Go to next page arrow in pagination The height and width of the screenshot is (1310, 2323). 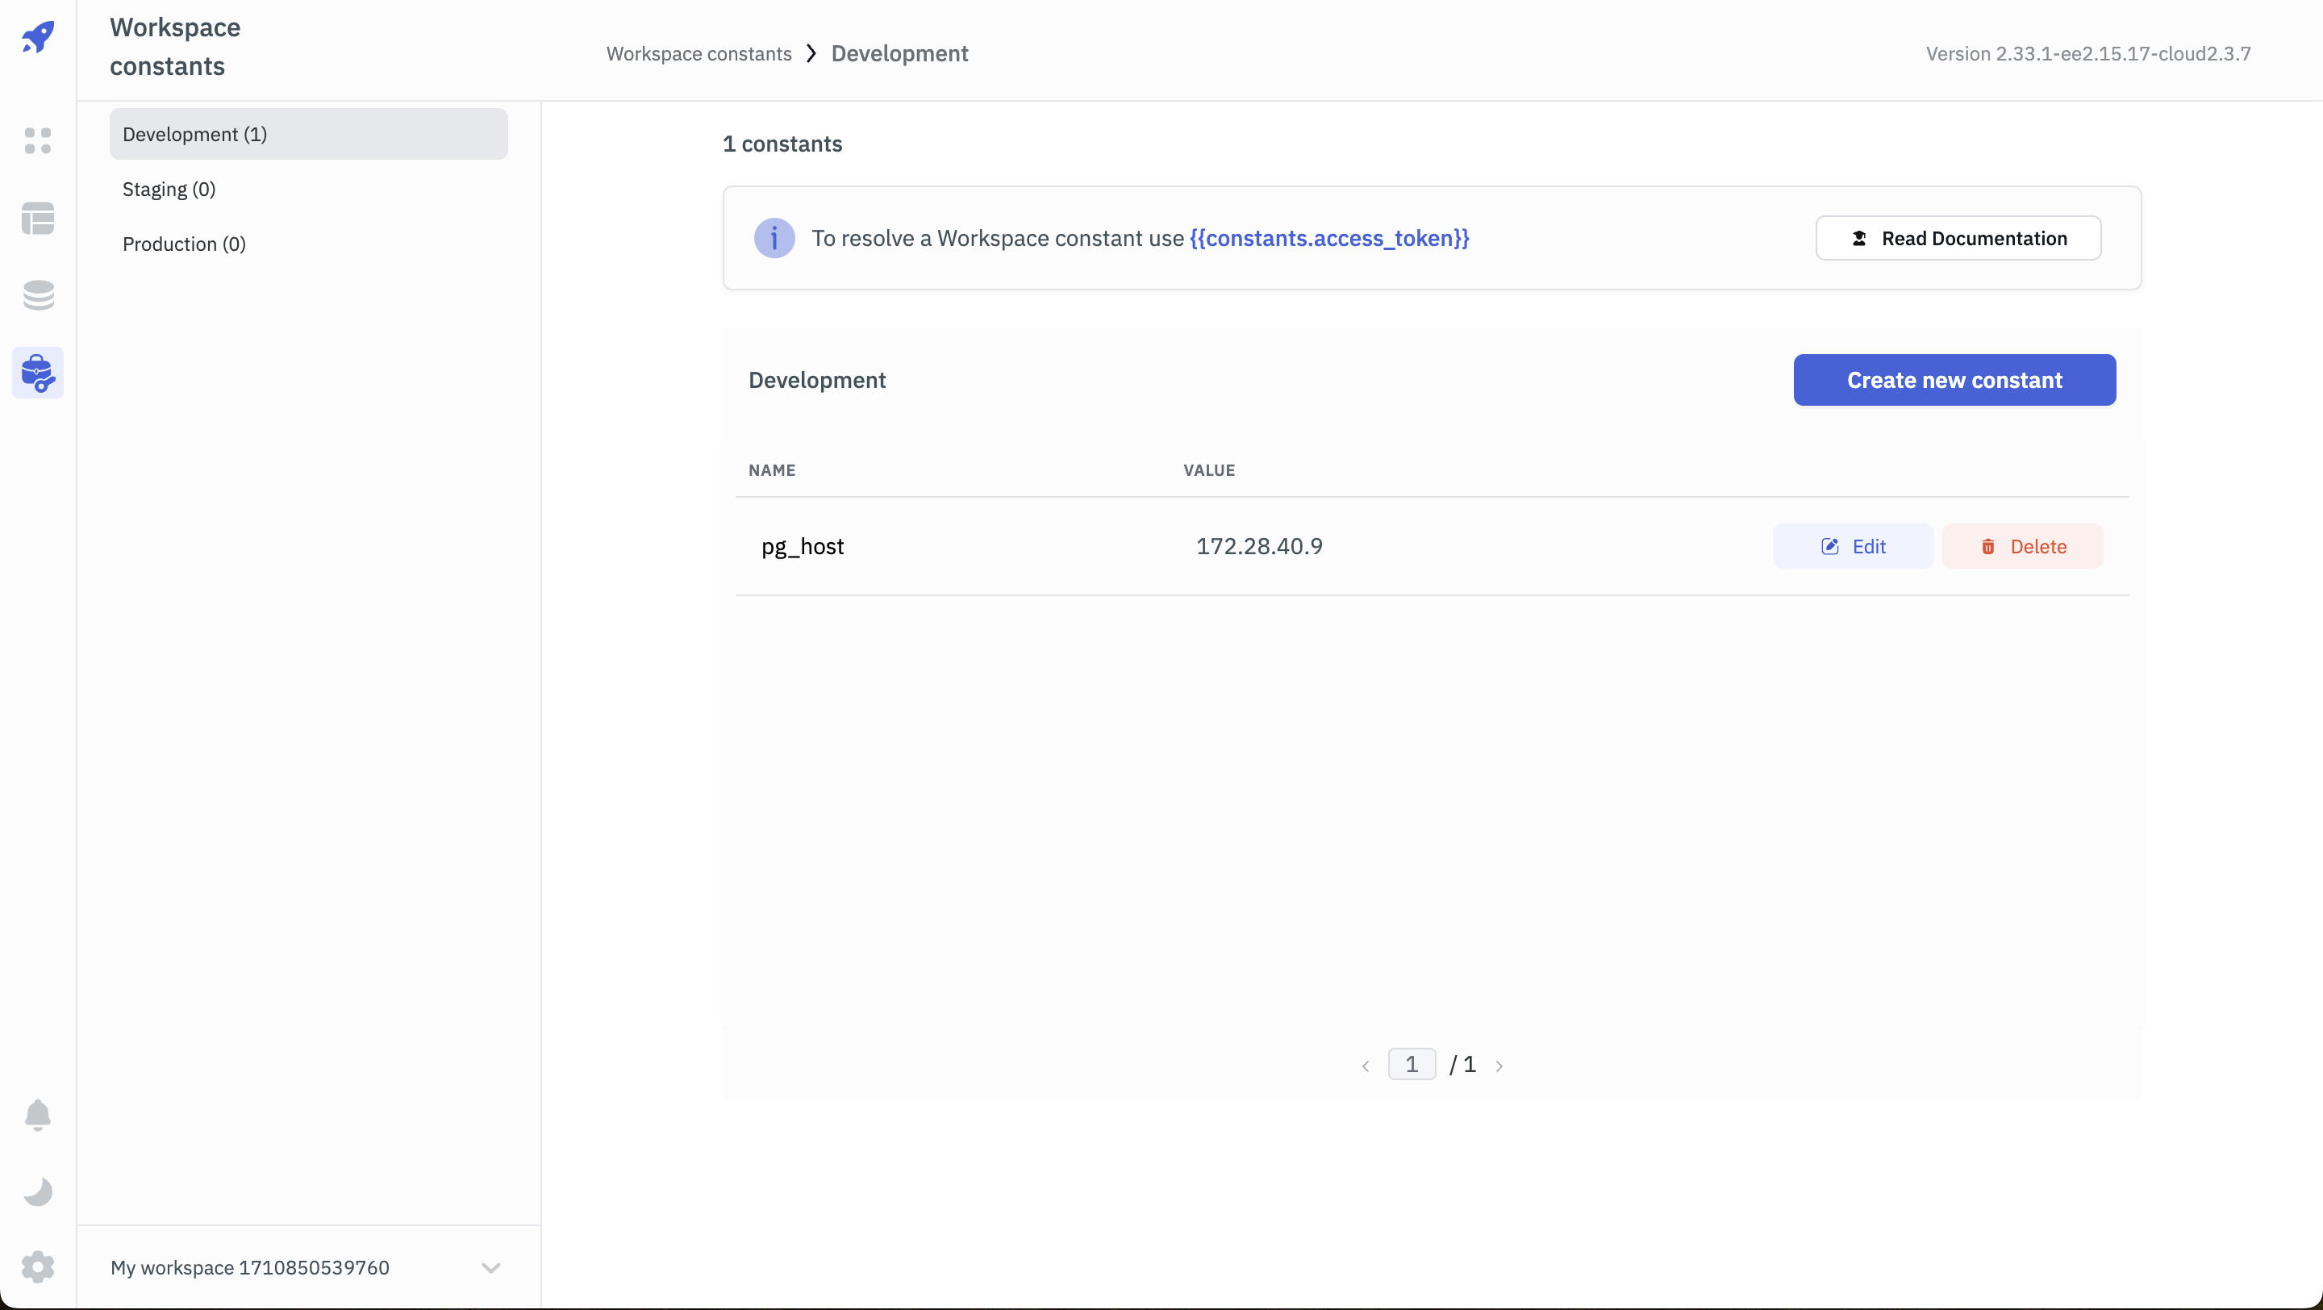(1499, 1066)
